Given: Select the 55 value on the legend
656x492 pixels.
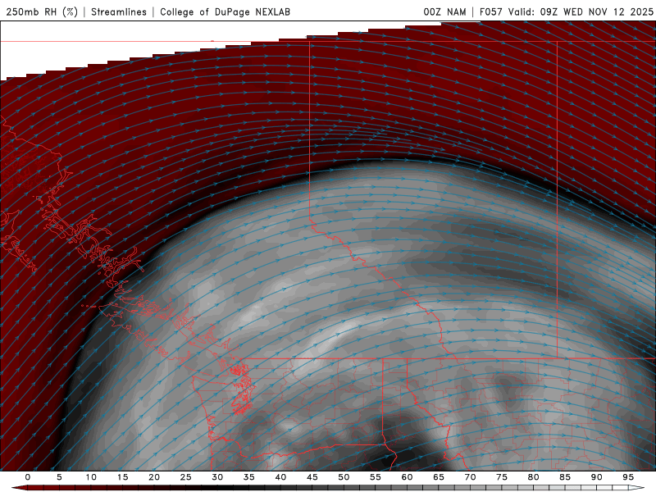Looking at the screenshot, I should coord(376,477).
